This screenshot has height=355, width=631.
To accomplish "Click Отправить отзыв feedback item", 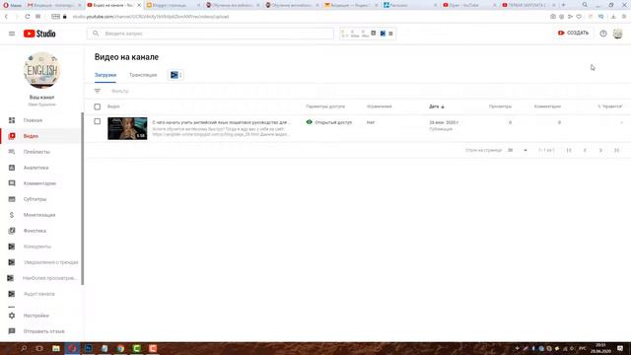I will (40, 331).
